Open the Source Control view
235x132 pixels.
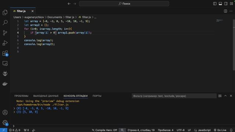pyautogui.click(x=5, y=33)
